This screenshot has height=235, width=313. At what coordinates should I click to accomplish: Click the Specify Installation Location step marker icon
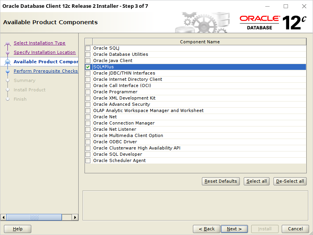coord(7,53)
